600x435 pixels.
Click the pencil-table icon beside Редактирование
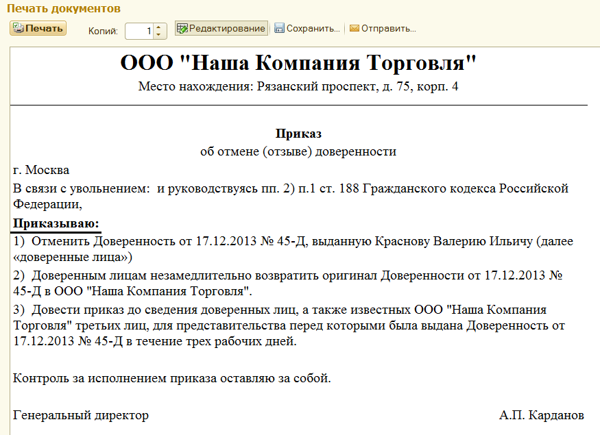pos(182,28)
